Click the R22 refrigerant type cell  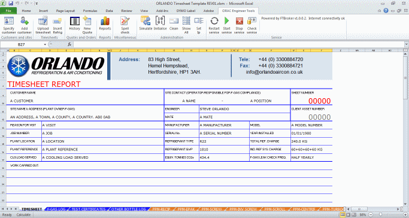click(224, 141)
